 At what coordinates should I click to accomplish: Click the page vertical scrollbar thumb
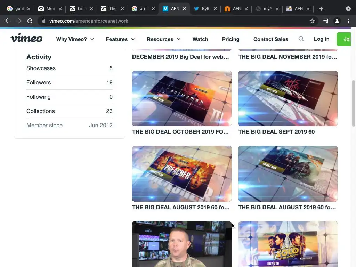354,103
